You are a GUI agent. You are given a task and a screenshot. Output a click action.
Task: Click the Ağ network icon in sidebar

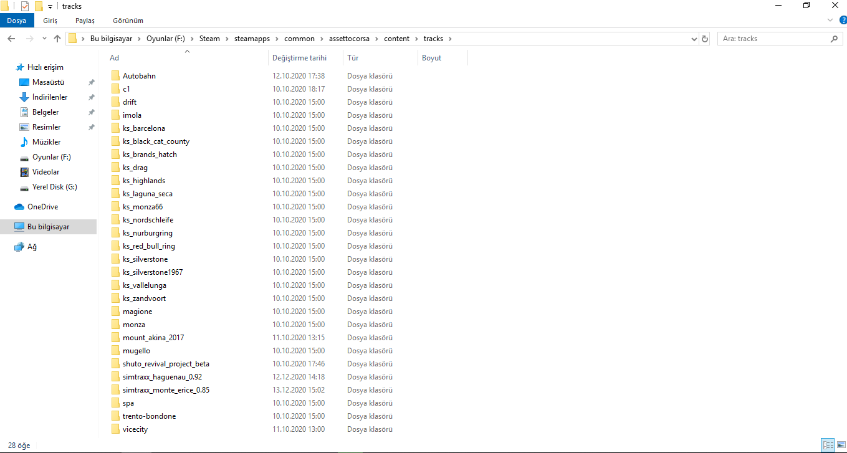(19, 247)
